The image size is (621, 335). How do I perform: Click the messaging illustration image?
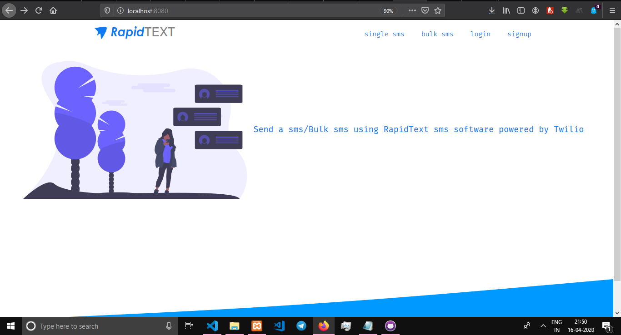[135, 130]
